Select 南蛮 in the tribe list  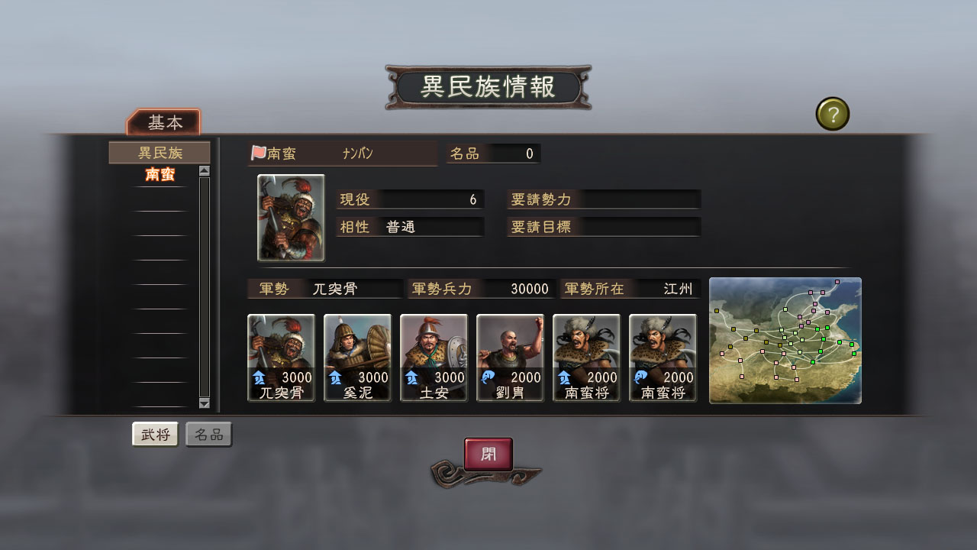coord(160,175)
